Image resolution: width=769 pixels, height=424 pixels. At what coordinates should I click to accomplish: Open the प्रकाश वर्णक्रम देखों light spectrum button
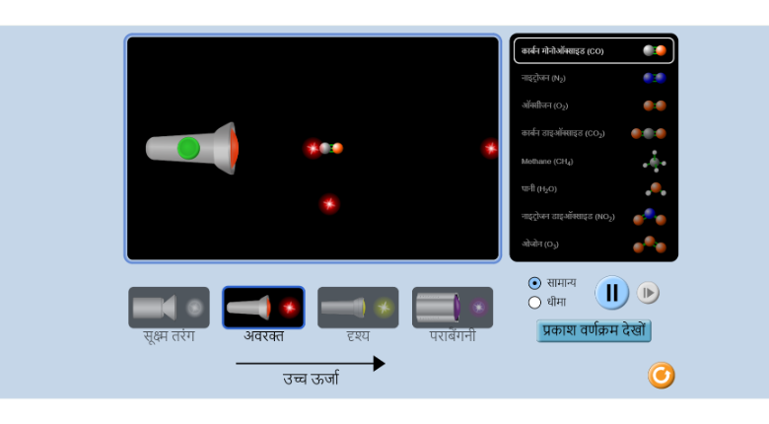[x=594, y=330]
